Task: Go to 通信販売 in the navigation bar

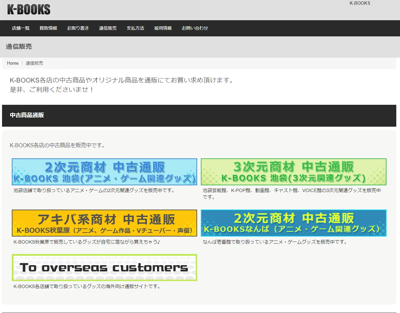Action: [x=107, y=28]
